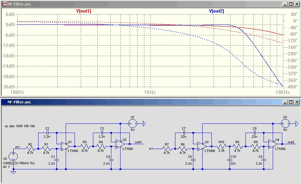Select the R10 resistor symbol
Image resolution: width=301 pixels, height=184 pixels.
pos(221,147)
